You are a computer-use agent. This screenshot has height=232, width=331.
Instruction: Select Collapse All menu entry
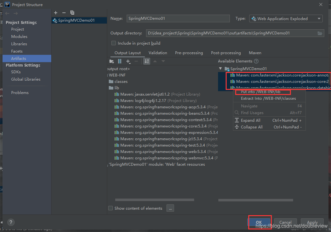tap(269, 127)
